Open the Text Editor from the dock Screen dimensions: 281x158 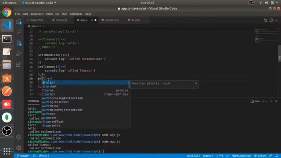tap(7, 52)
